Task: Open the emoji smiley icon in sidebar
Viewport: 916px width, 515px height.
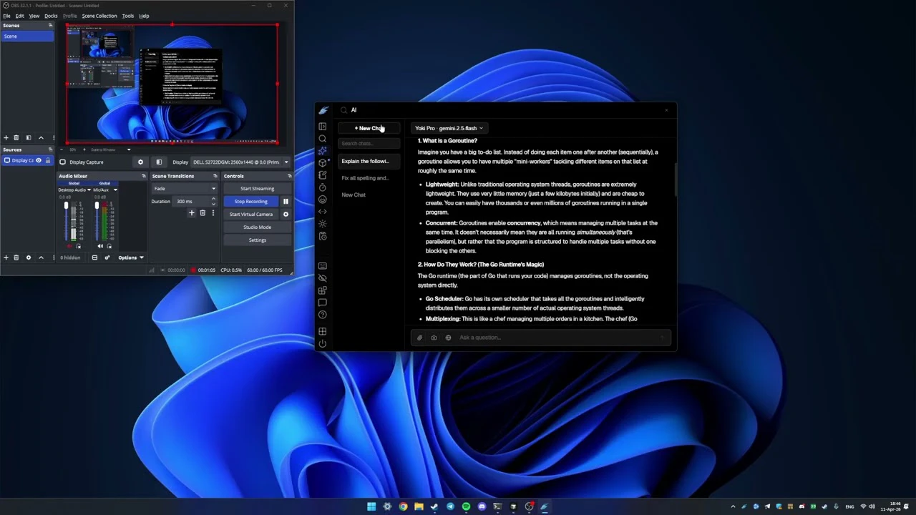Action: (322, 200)
